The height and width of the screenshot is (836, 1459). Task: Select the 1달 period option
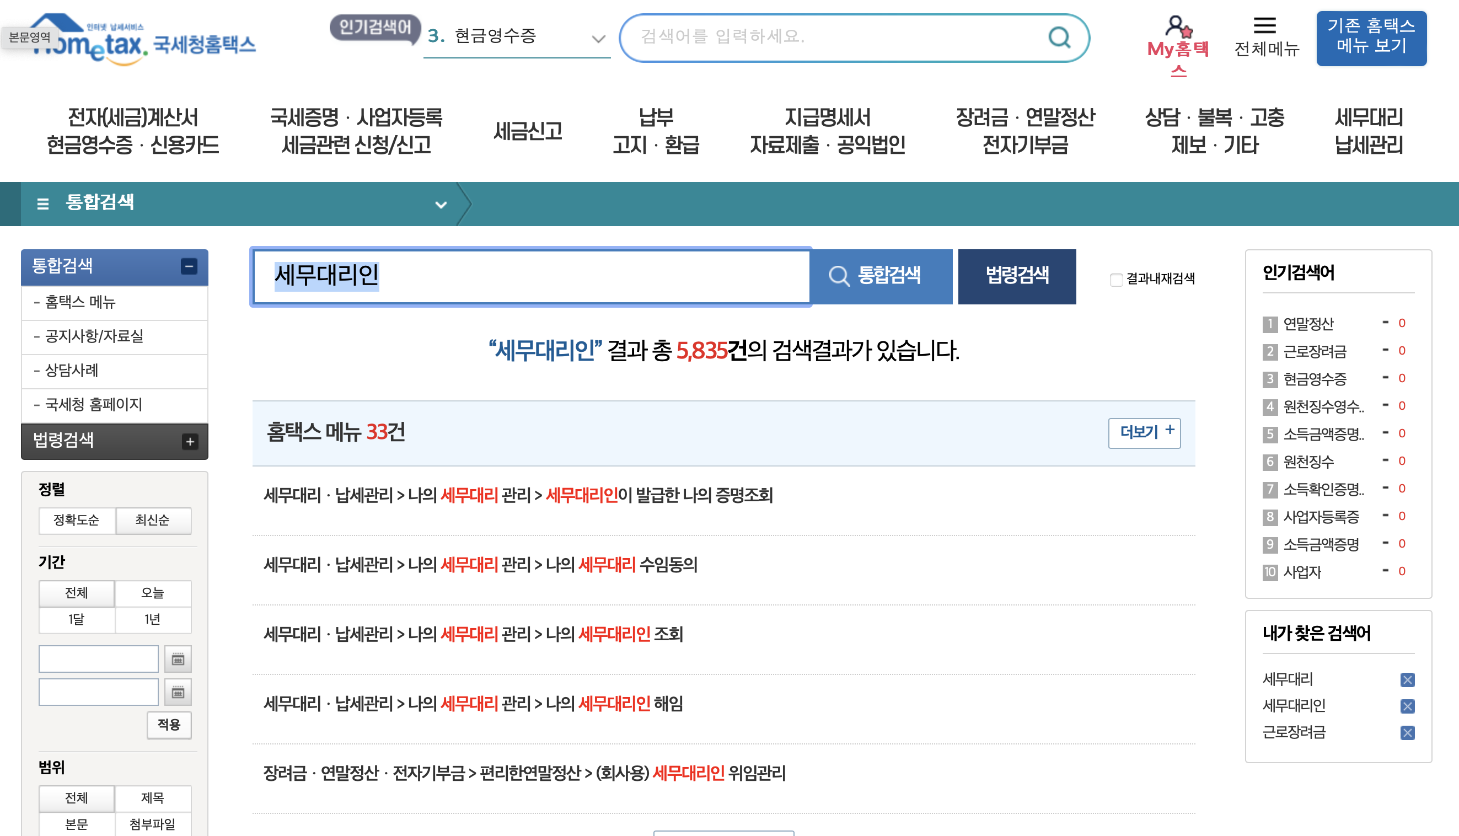point(76,619)
